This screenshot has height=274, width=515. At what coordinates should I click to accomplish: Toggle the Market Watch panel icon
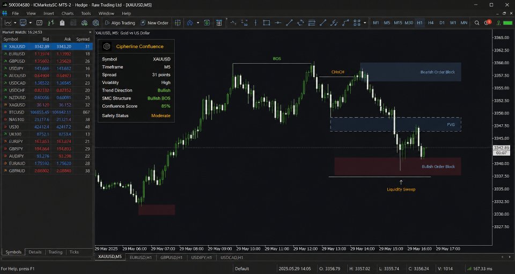coord(39,23)
